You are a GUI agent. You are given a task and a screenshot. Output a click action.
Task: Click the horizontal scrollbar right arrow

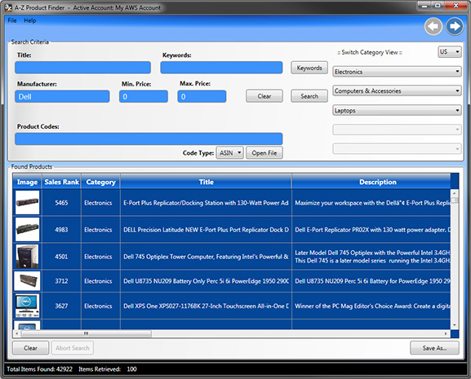tap(446, 333)
